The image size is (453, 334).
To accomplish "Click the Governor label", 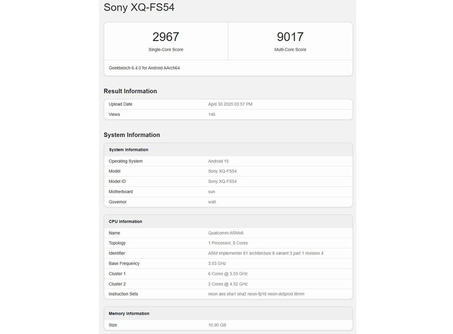I will 118,202.
